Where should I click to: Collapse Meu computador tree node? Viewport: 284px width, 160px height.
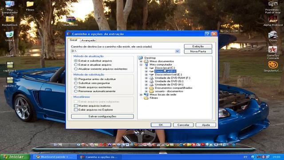point(141,64)
